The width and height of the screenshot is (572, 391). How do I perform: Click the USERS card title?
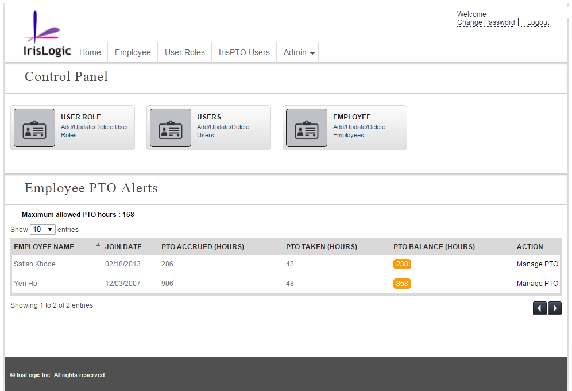pos(209,117)
